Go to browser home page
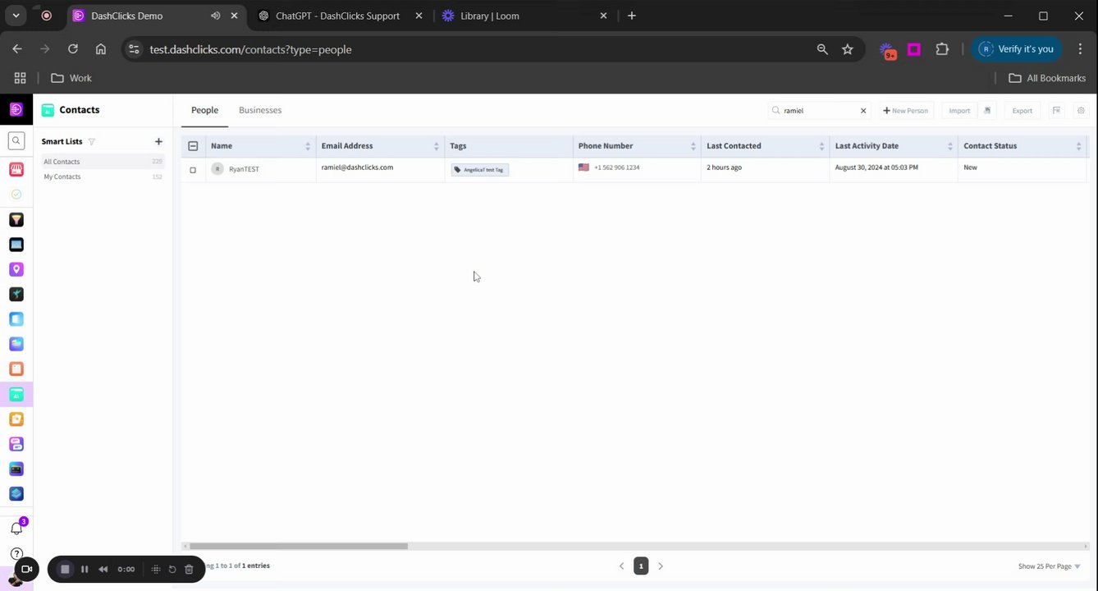The height and width of the screenshot is (591, 1098). tap(101, 49)
